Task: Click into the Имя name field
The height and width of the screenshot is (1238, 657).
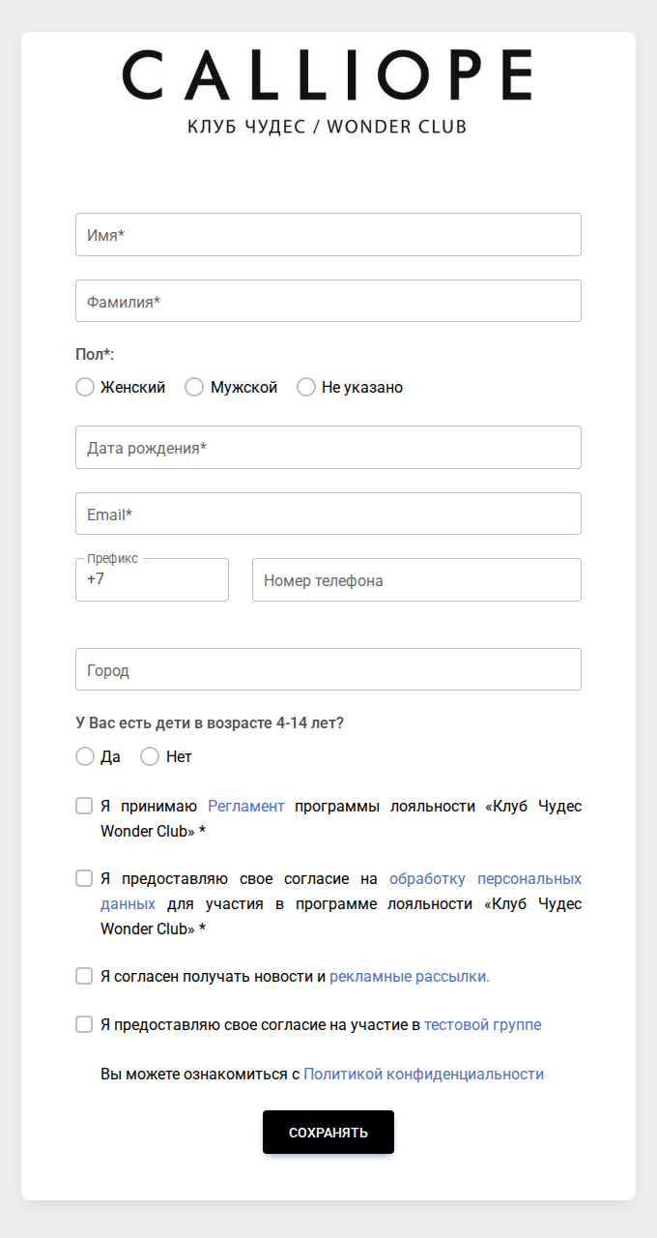Action: [328, 234]
